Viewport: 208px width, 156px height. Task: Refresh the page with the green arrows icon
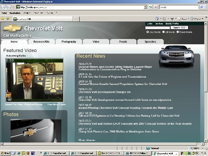[x=150, y=7]
